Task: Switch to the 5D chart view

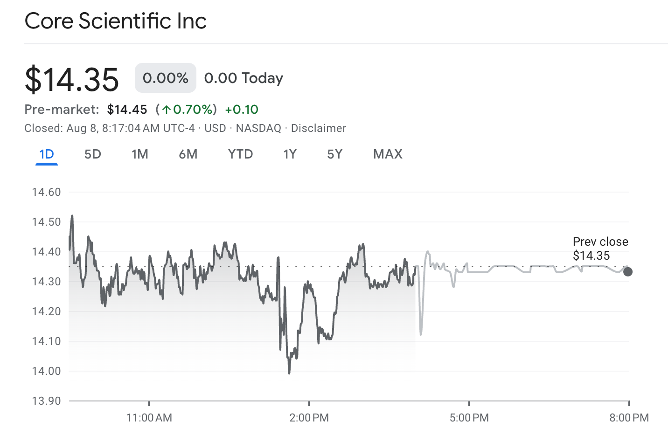Action: click(x=92, y=154)
